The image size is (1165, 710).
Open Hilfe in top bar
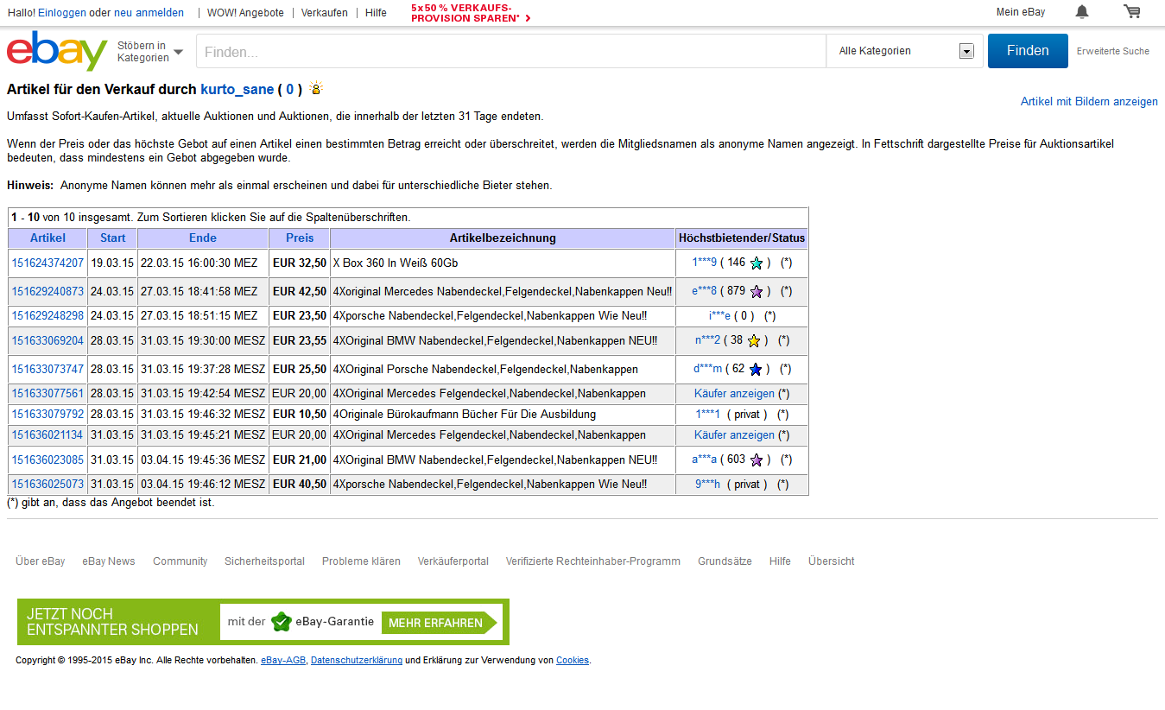pos(376,13)
